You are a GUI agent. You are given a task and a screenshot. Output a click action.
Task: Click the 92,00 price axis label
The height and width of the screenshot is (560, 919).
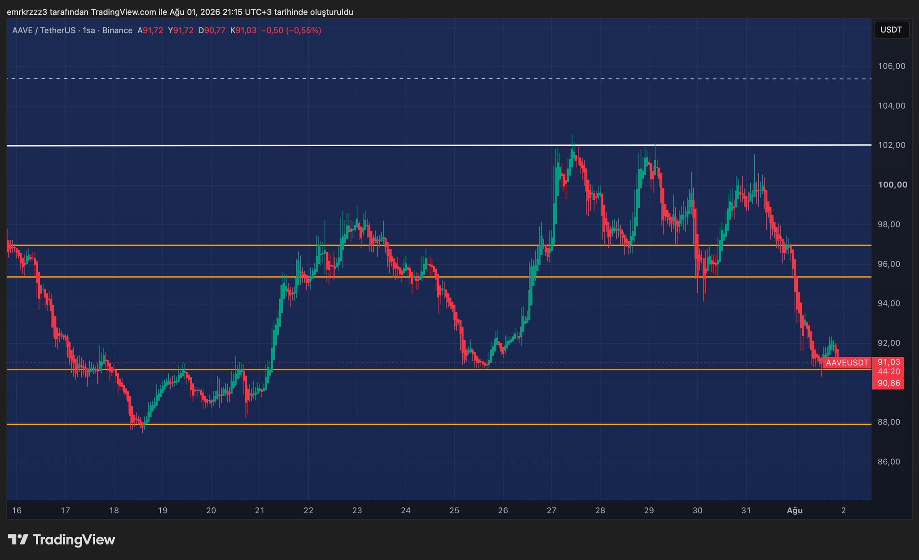(x=889, y=343)
